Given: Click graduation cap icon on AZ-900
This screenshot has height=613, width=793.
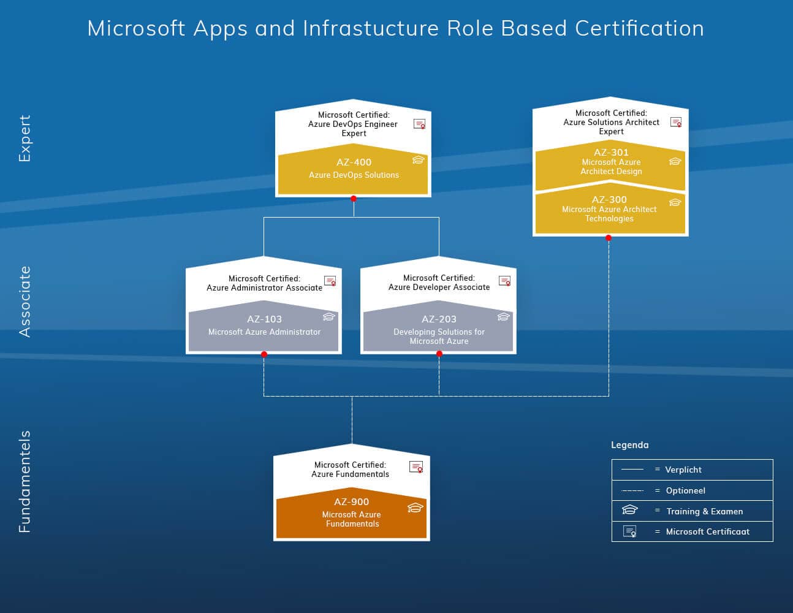Looking at the screenshot, I should coord(415,508).
